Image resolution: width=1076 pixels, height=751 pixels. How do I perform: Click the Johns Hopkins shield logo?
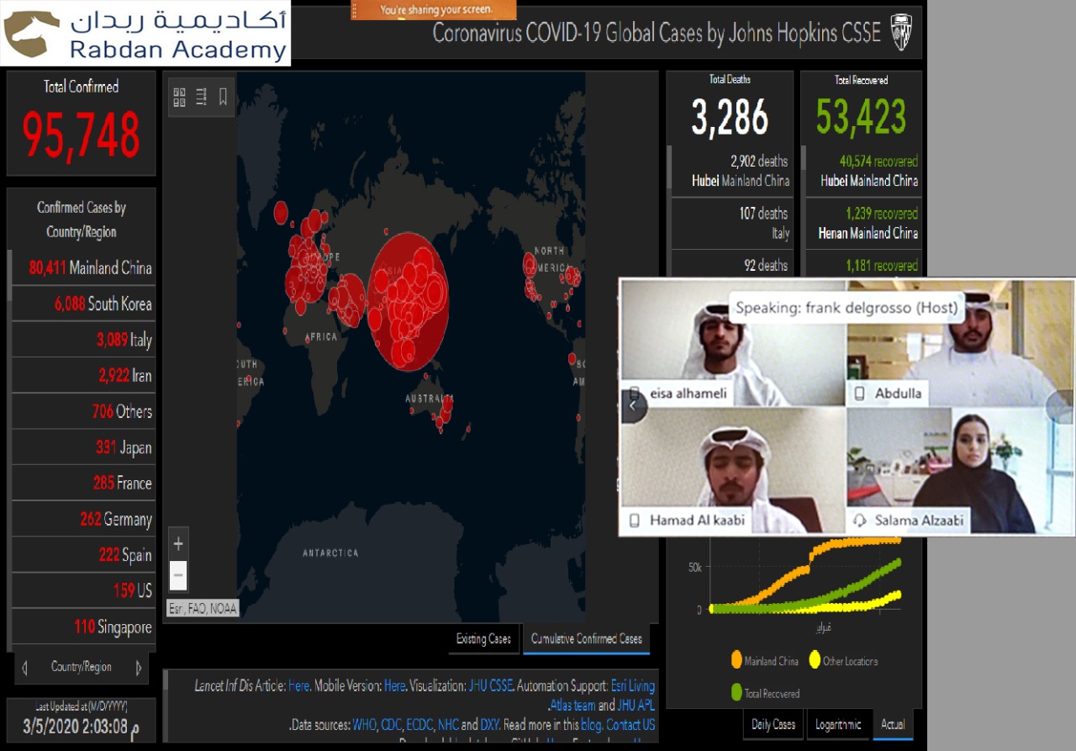click(900, 34)
